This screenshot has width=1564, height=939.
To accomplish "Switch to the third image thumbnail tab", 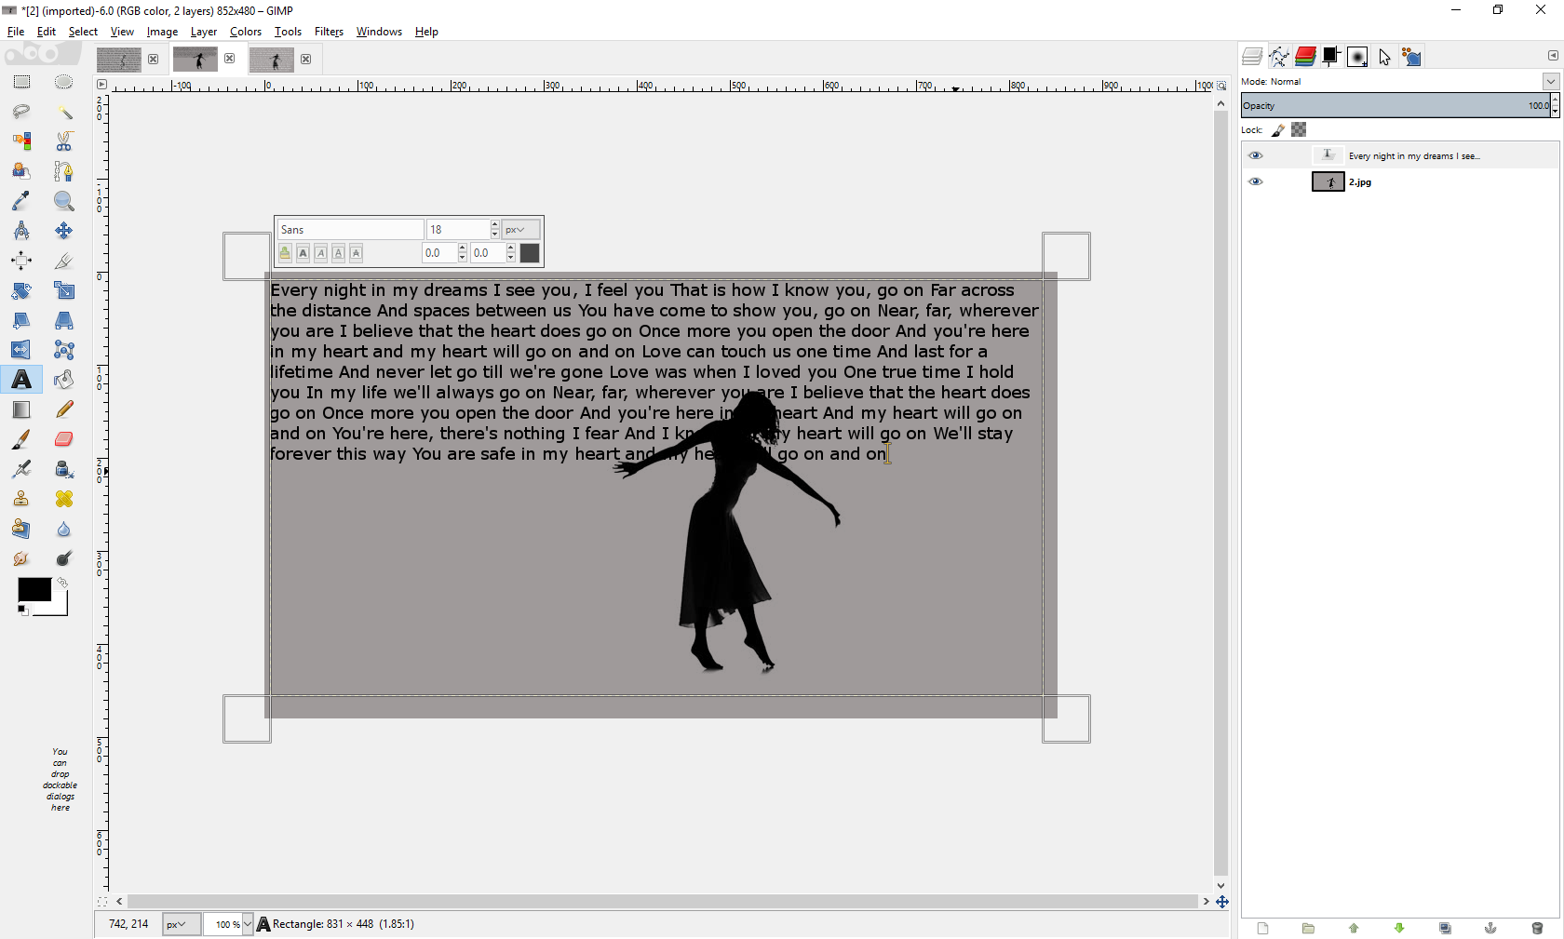I will [272, 60].
